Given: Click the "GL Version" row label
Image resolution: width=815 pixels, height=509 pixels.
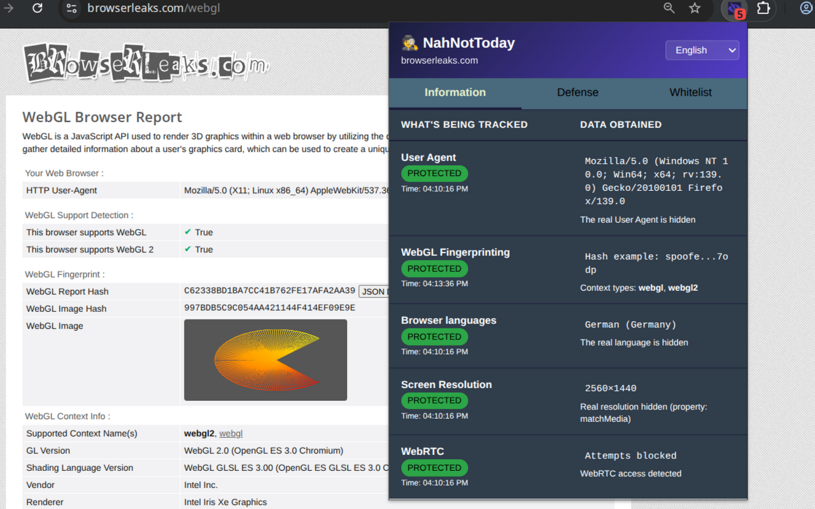Looking at the screenshot, I should (x=48, y=450).
